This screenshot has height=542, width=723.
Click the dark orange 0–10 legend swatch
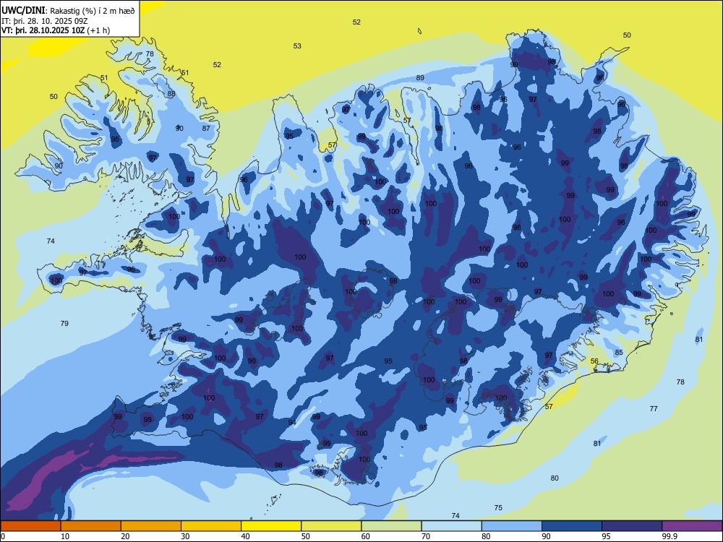(x=30, y=526)
